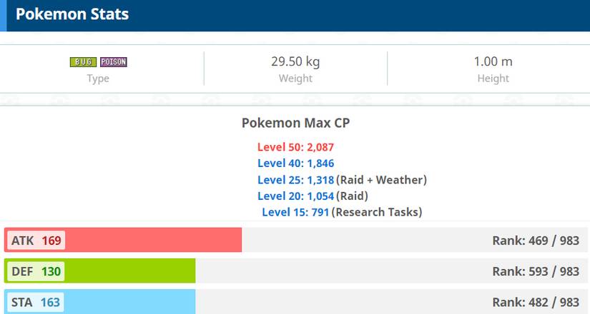590x314 pixels.
Task: Click the red ATK progress bar
Action: (123, 240)
